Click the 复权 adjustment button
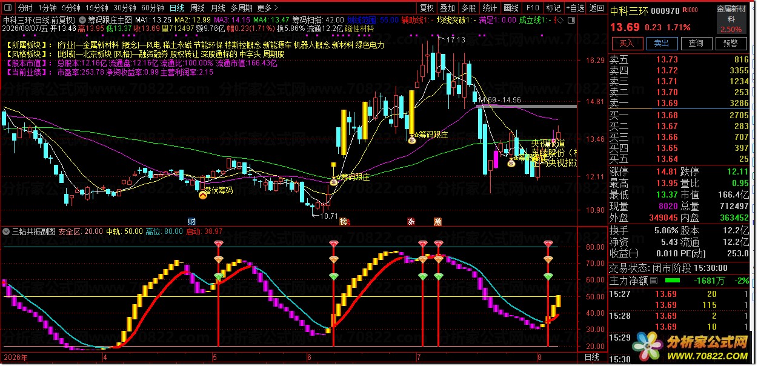Screen dimensions: 758x366 [x=427, y=8]
